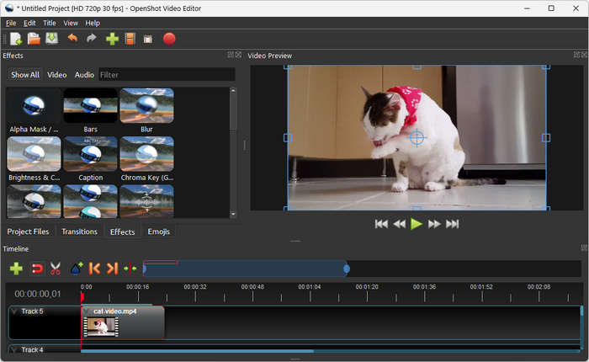Click the transform center origin crosshair
589x362 pixels.
[417, 137]
